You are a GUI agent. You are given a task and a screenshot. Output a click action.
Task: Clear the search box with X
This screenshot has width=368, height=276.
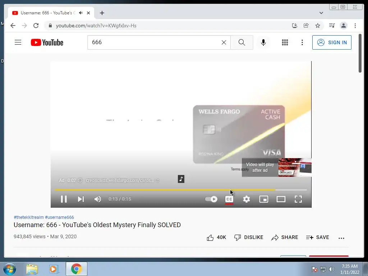[224, 42]
